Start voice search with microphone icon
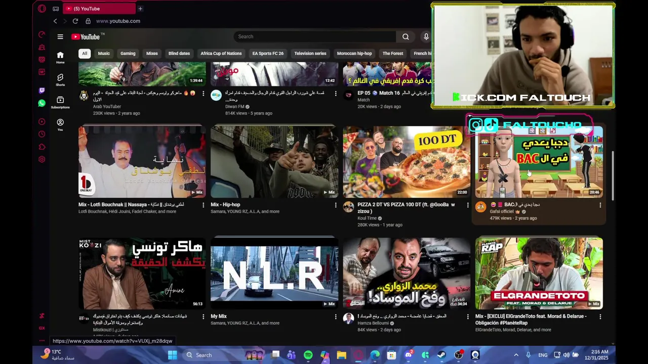 point(426,36)
